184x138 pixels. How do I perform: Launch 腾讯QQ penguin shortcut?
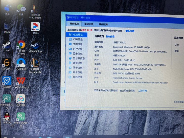click(x=7, y=118)
